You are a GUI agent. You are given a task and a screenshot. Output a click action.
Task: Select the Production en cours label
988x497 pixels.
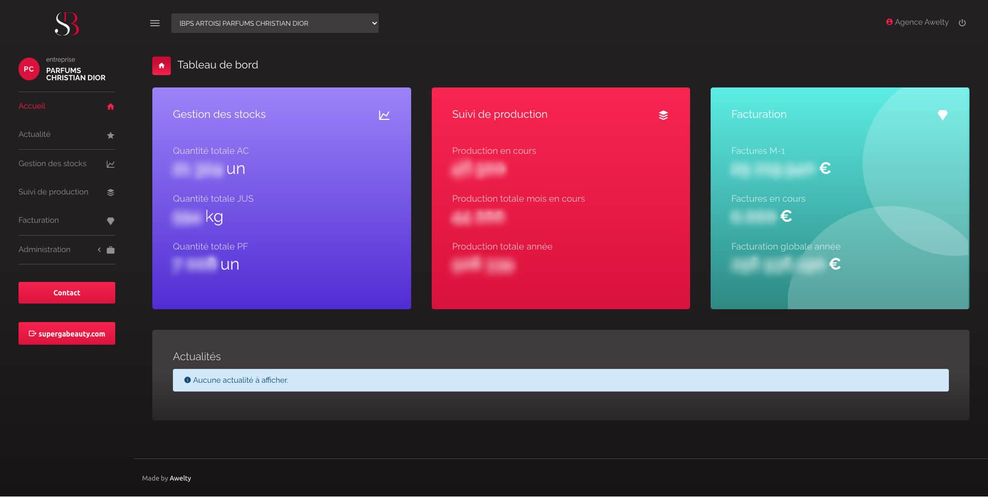494,151
